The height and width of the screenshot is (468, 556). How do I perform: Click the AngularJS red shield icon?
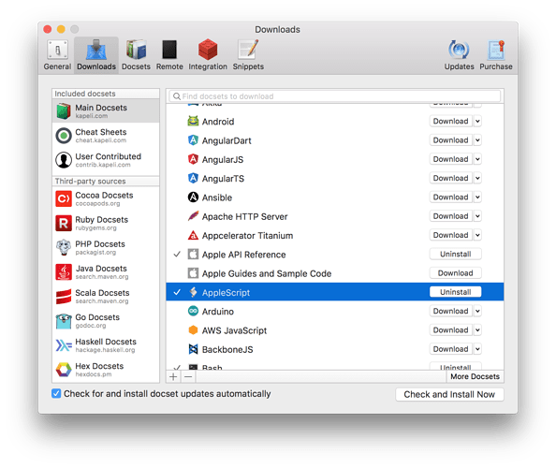(x=193, y=159)
